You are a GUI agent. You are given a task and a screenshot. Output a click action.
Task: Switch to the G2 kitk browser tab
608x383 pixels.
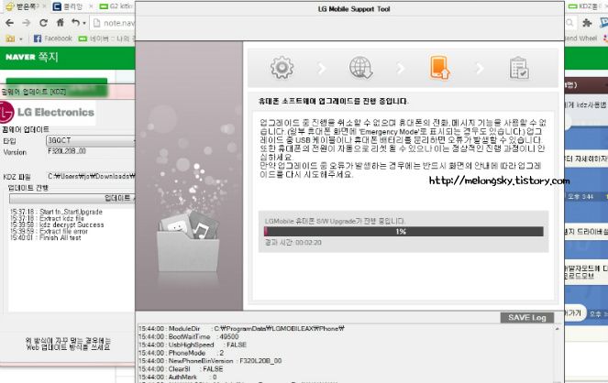coord(116,6)
